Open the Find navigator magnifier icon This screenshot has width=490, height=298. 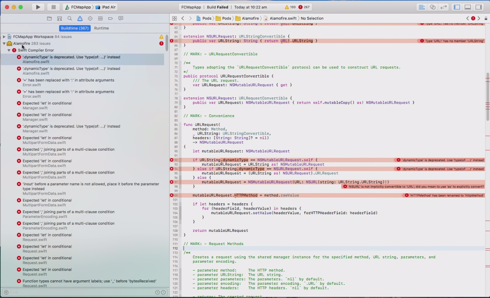coord(70,19)
